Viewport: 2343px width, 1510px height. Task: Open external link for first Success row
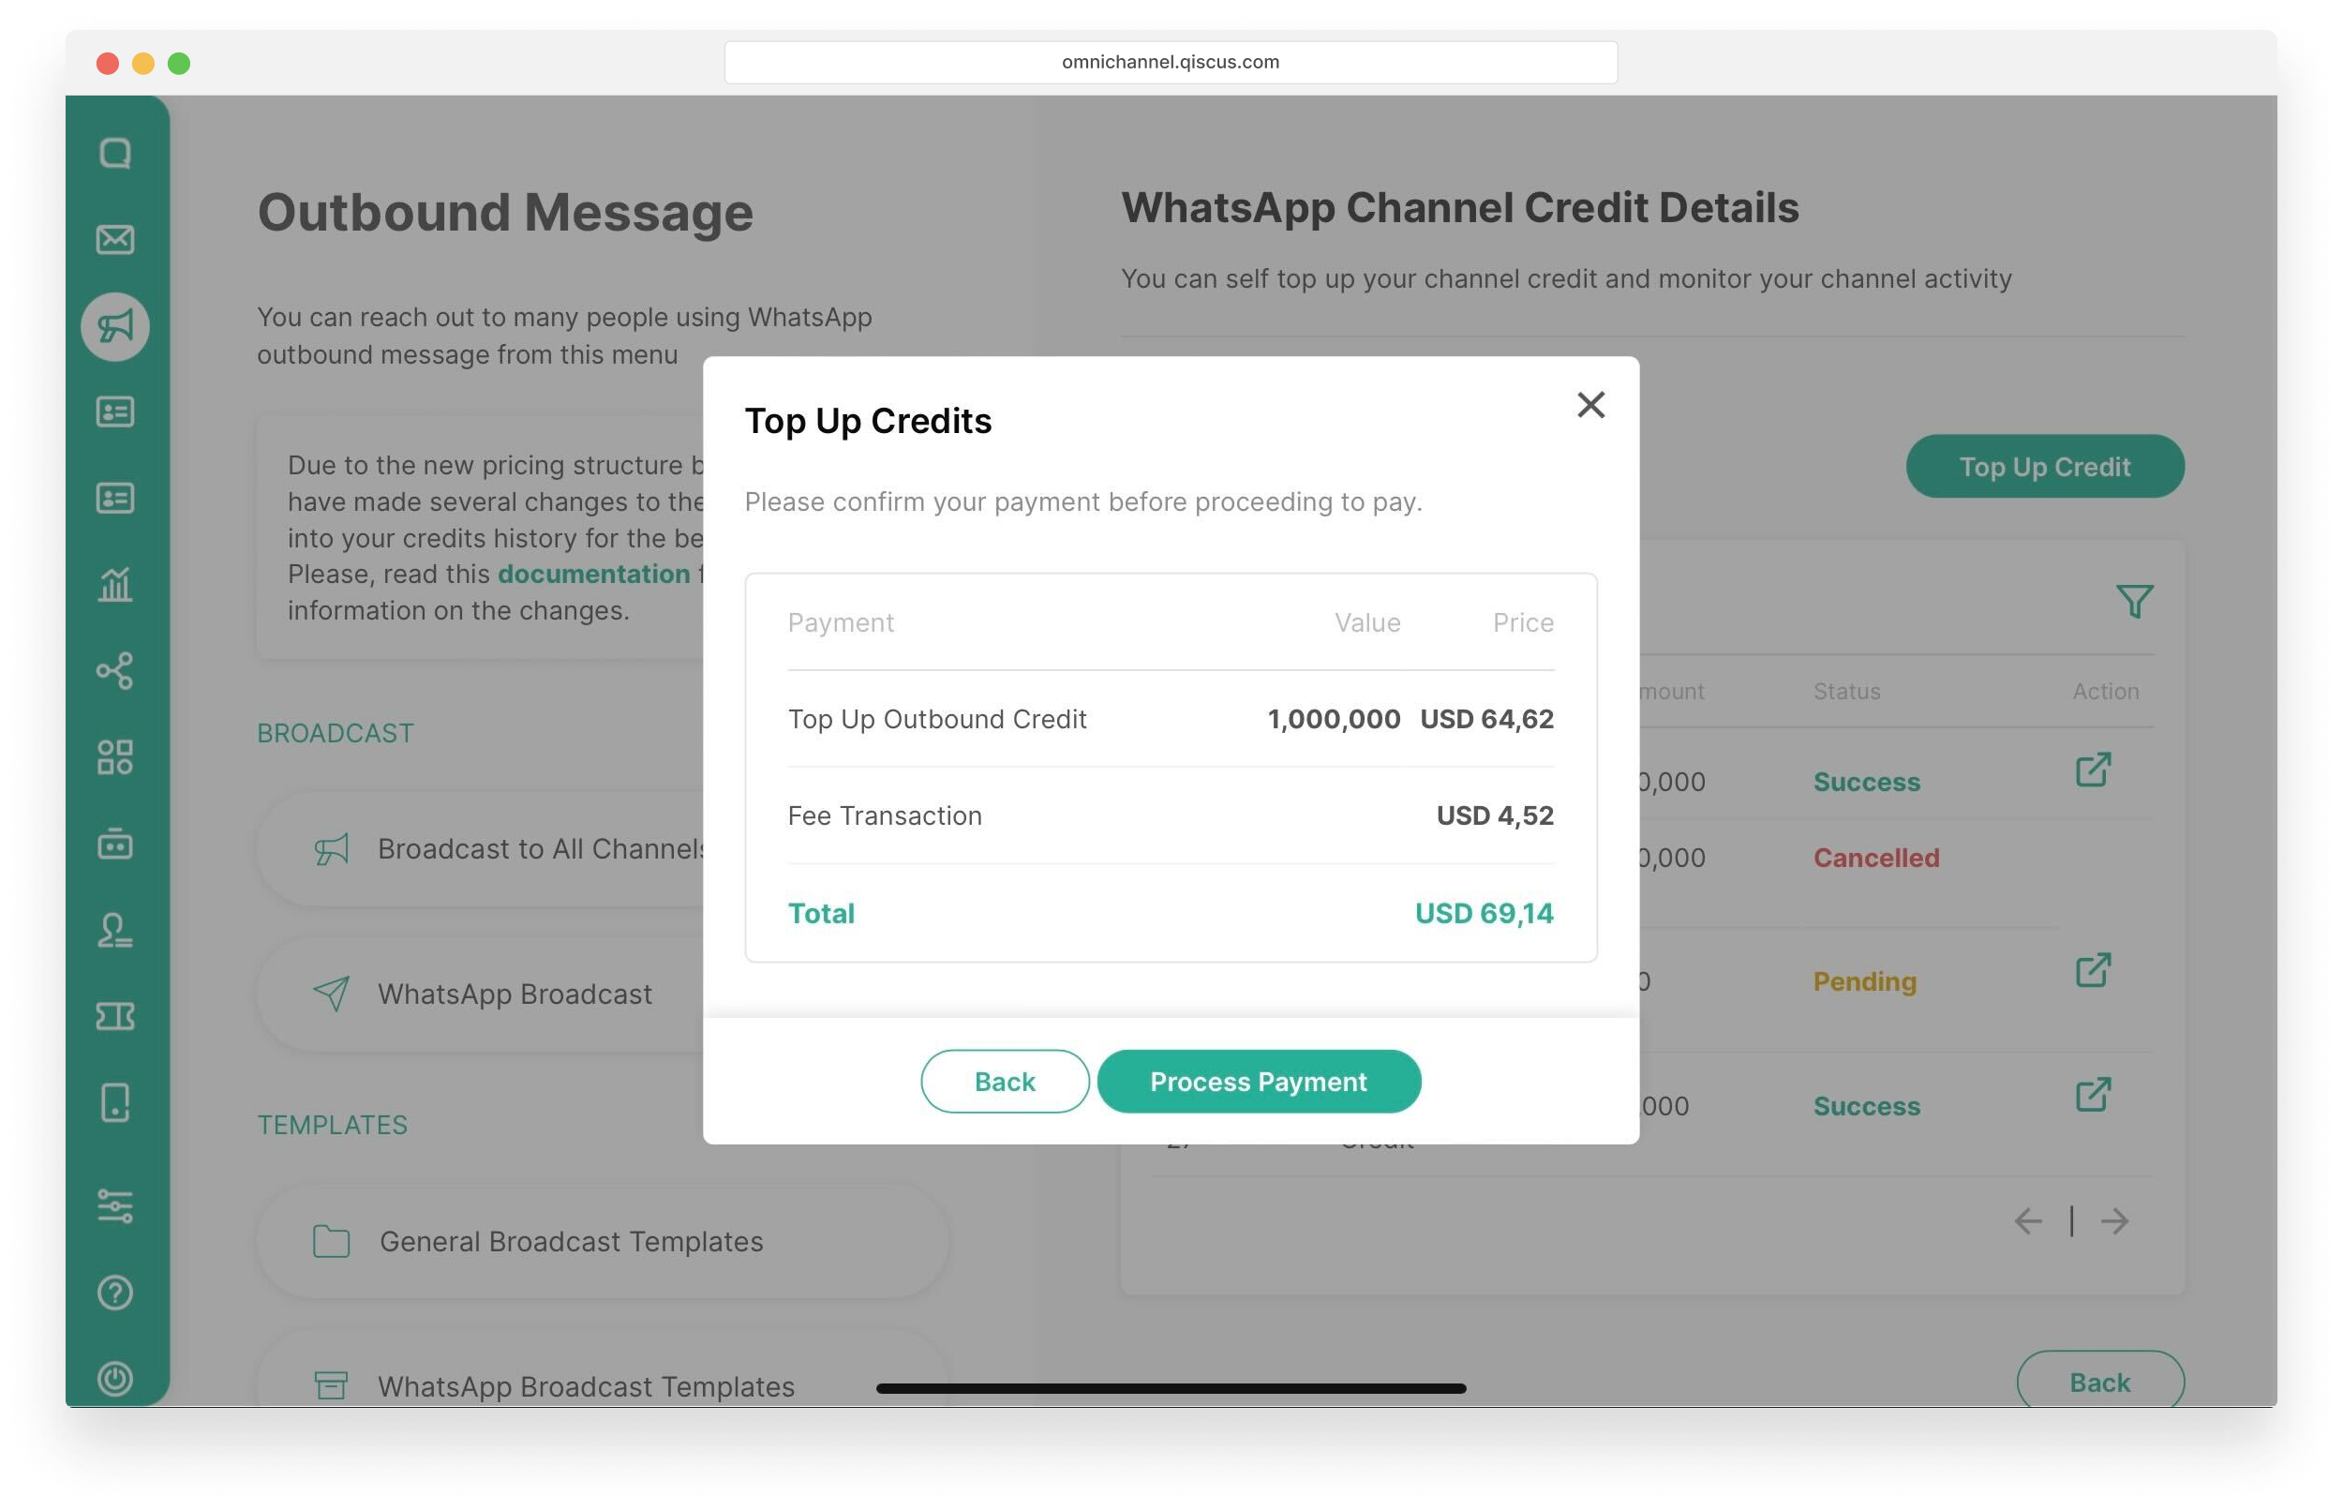[x=2092, y=770]
